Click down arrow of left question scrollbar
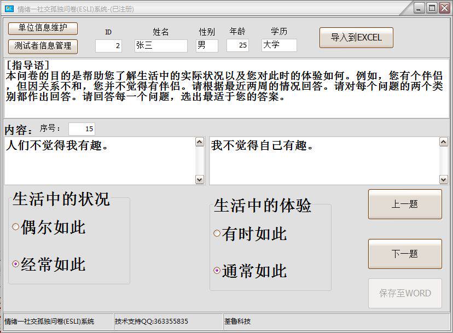Screen dimensions: 453x333 click(x=200, y=180)
